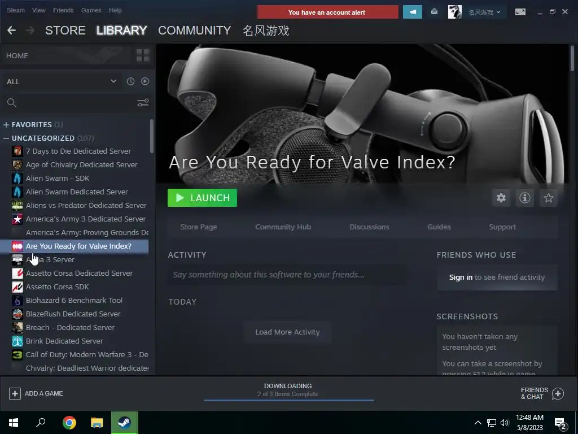
Task: Expand the FAVORITES category
Action: [6, 125]
